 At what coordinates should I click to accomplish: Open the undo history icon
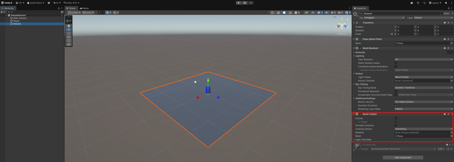pyautogui.click(x=418, y=3)
